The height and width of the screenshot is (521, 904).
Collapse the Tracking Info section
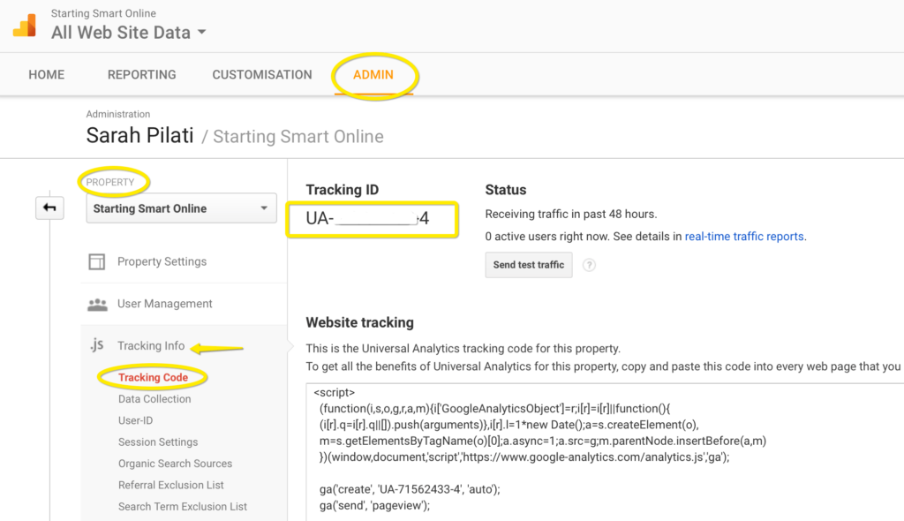[151, 345]
